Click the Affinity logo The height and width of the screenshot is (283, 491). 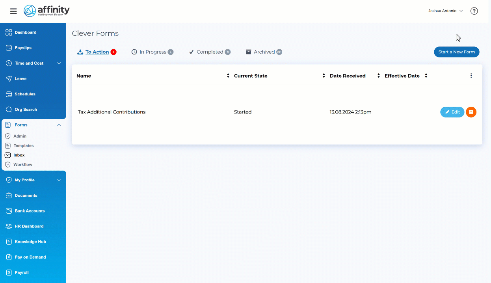46,11
